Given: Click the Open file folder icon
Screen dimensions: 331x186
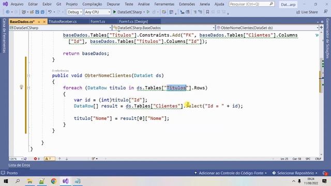Looking at the screenshot, I should pyautogui.click(x=32, y=12).
